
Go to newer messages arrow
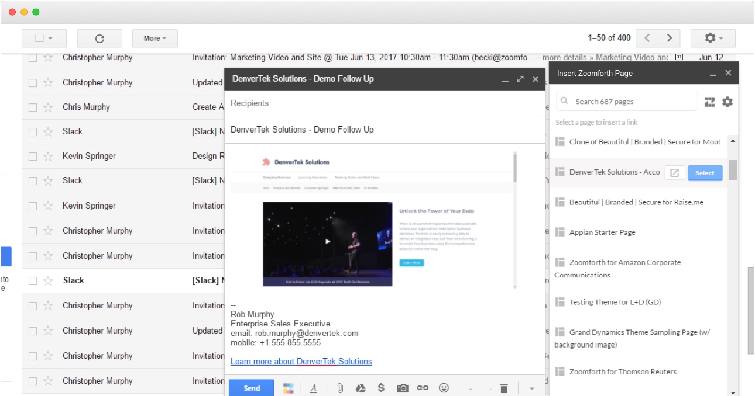pyautogui.click(x=647, y=38)
